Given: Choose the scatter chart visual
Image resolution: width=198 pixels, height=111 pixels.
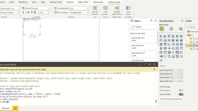Looking at the screenshot, I should [x=169, y=44].
